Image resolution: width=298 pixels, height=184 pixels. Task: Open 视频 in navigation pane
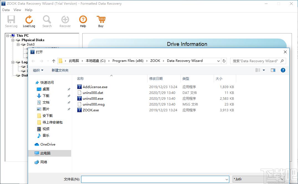click(46, 129)
